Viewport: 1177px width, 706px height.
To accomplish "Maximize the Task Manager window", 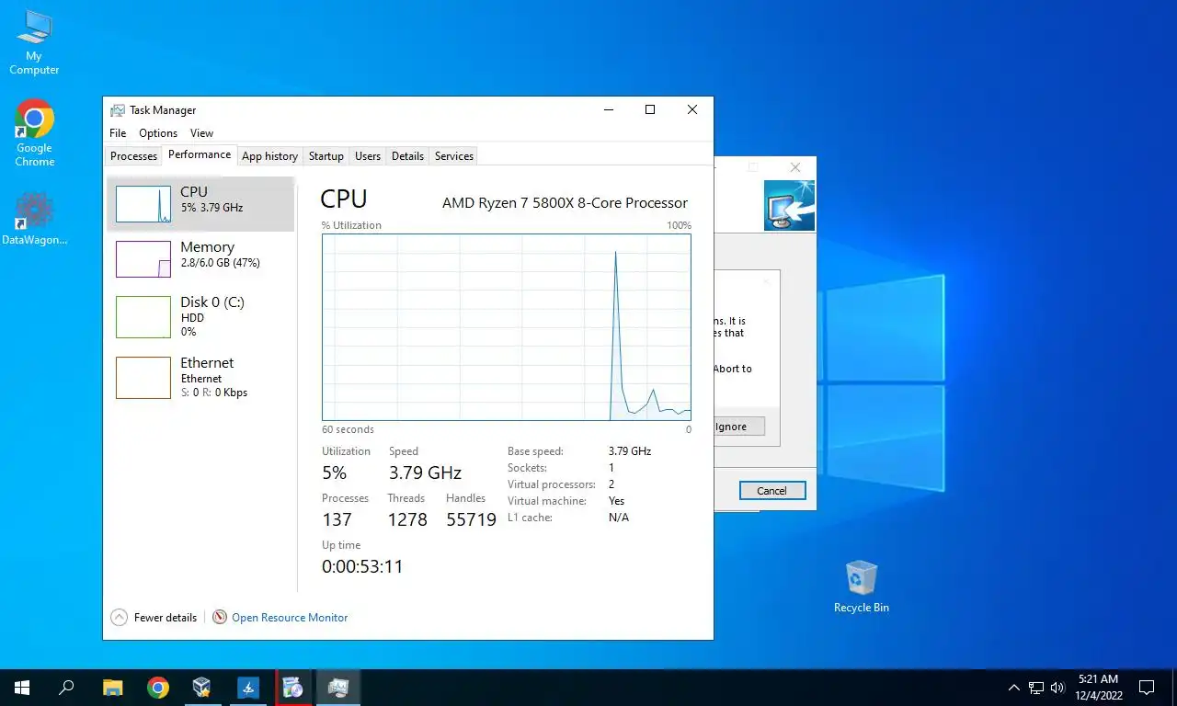I will tap(650, 110).
